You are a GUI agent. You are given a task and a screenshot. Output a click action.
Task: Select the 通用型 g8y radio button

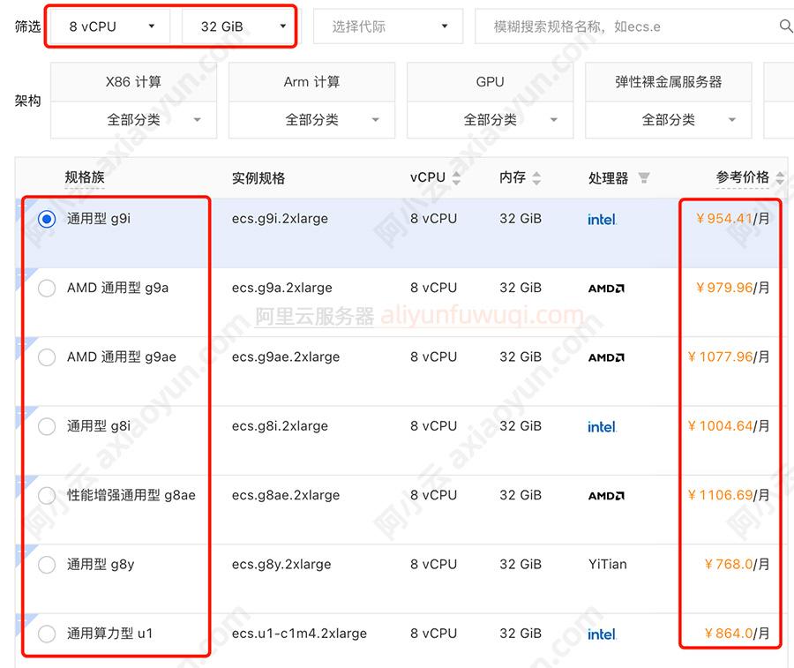pyautogui.click(x=47, y=565)
